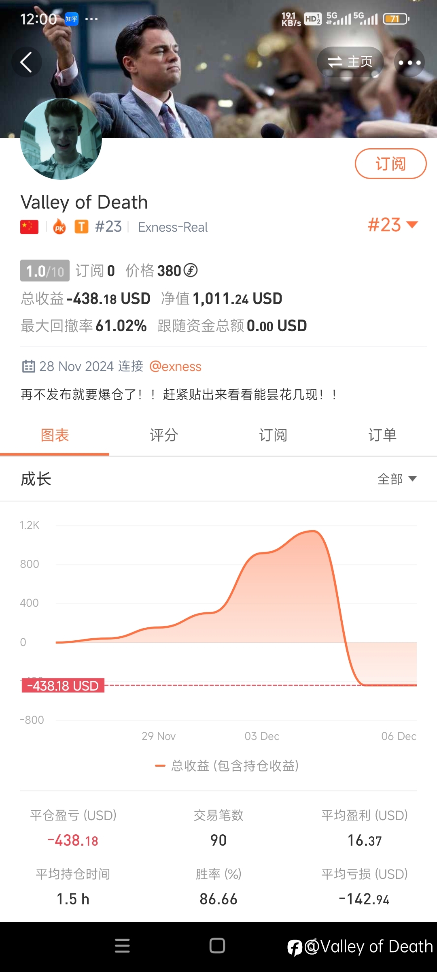This screenshot has height=972, width=437.
Task: Tap the orange 订阅 subscribe button
Action: click(x=390, y=164)
